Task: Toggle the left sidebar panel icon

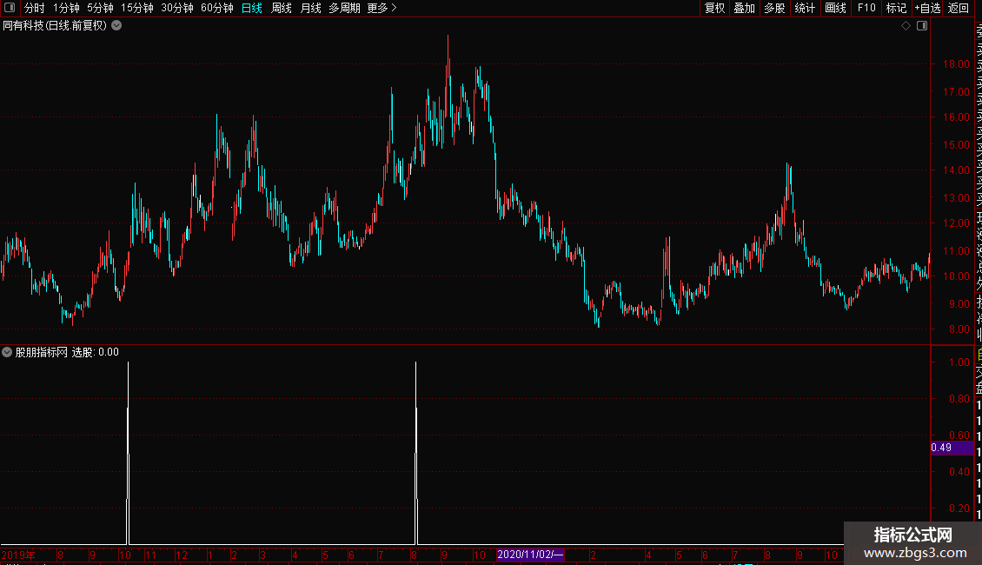Action: (x=10, y=8)
